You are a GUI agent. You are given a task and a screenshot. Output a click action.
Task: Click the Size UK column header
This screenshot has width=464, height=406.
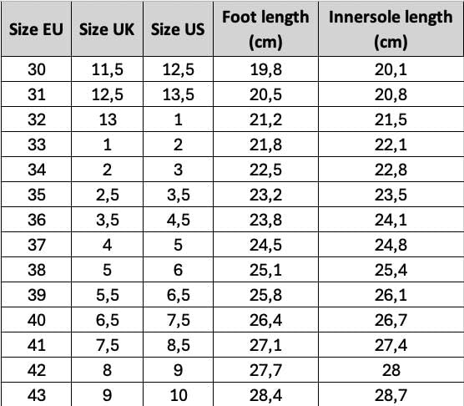coord(107,29)
